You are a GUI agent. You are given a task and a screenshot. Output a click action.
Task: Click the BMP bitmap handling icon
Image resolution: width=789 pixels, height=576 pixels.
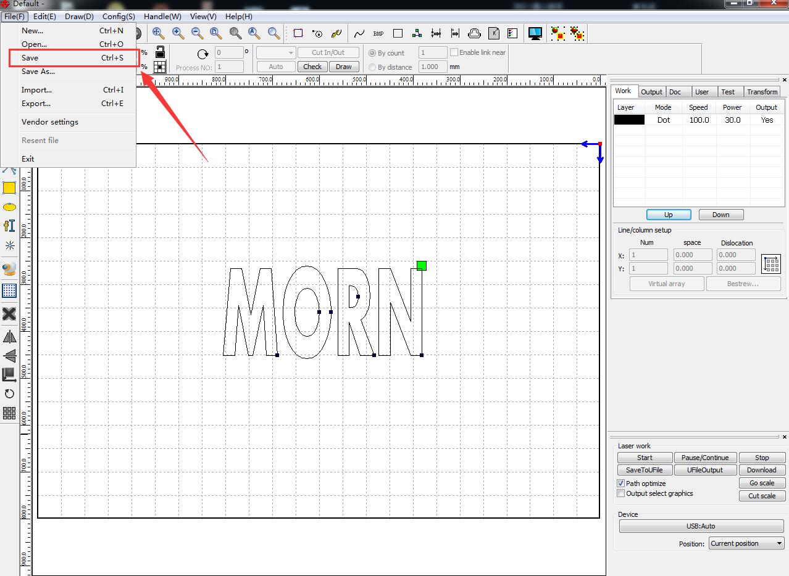378,33
